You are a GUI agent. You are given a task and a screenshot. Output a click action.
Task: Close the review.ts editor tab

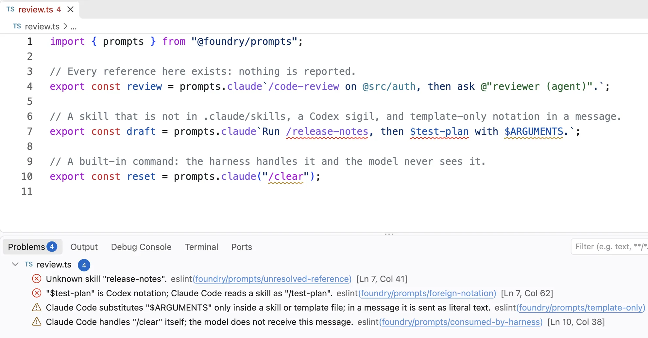70,9
